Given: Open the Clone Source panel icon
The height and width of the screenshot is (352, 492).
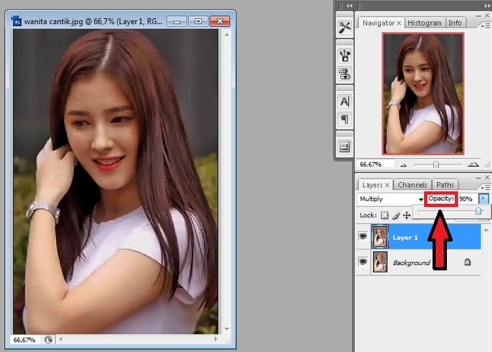Looking at the screenshot, I should point(344,74).
